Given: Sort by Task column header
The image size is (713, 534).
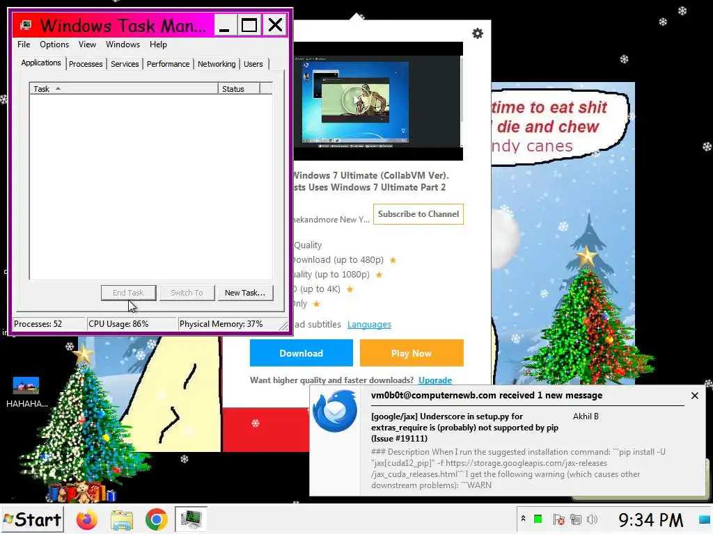Looking at the screenshot, I should pos(124,89).
